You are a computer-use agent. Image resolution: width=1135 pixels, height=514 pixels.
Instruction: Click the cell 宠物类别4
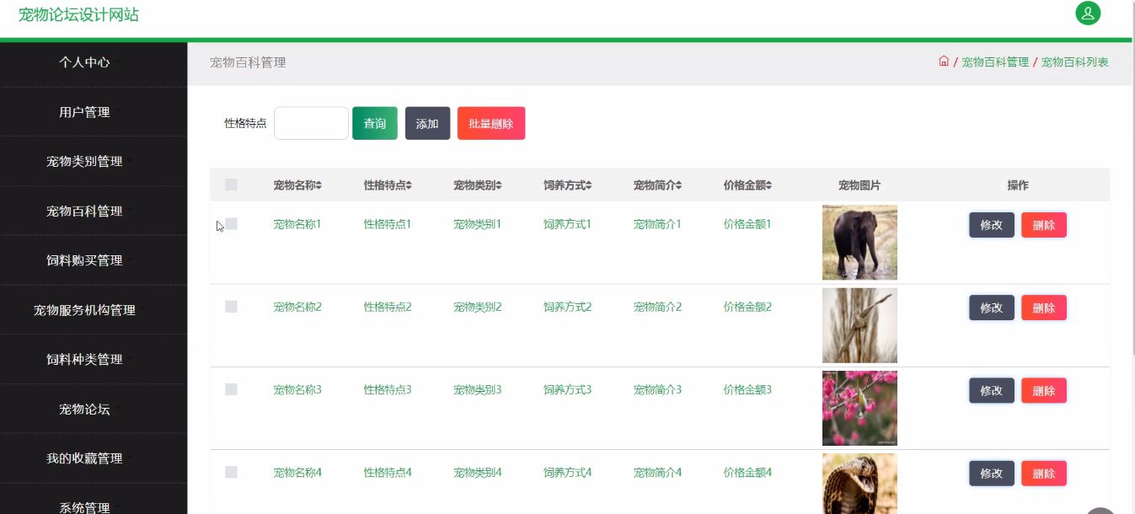coord(478,473)
